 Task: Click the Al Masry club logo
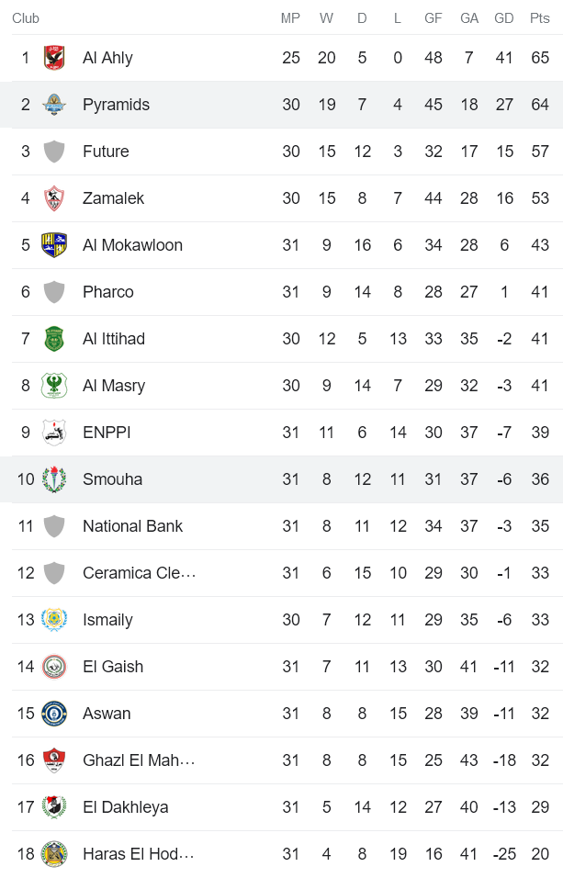[x=54, y=386]
